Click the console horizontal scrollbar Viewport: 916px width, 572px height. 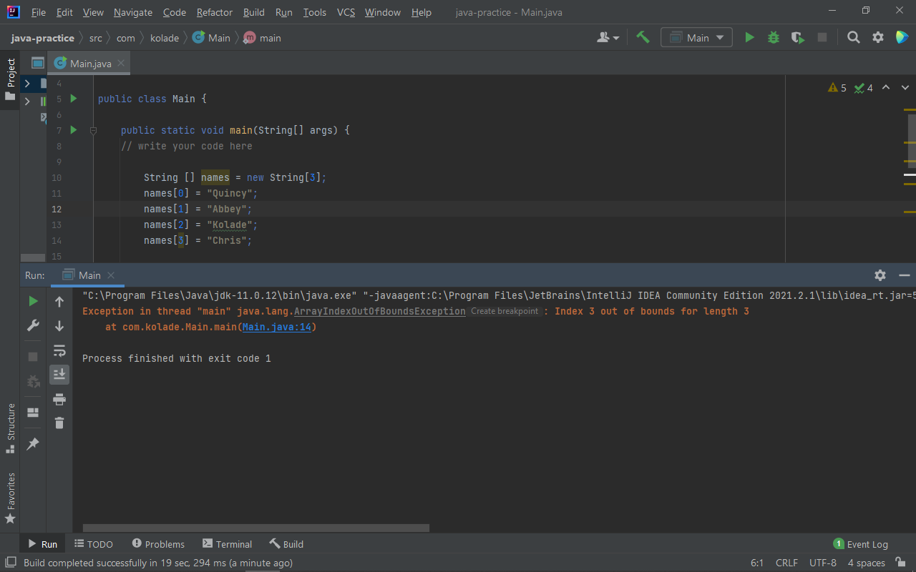255,528
